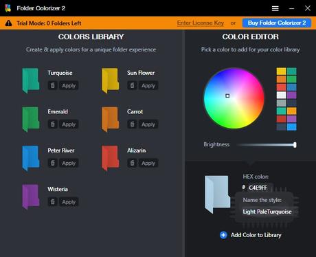Click the COLORS LIBRARY heading

(x=91, y=36)
